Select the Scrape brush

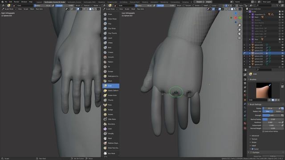pyautogui.click(x=111, y=72)
